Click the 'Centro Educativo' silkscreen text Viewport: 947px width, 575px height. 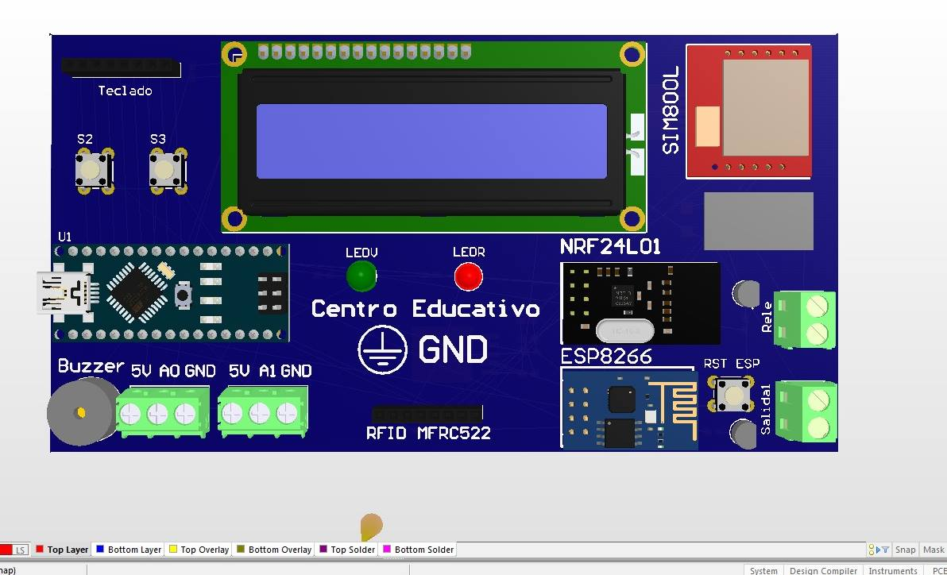click(x=425, y=309)
